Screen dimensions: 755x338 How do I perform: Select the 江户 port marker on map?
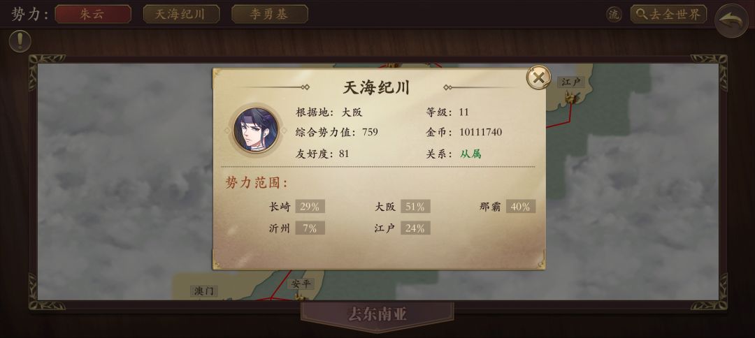(x=572, y=98)
